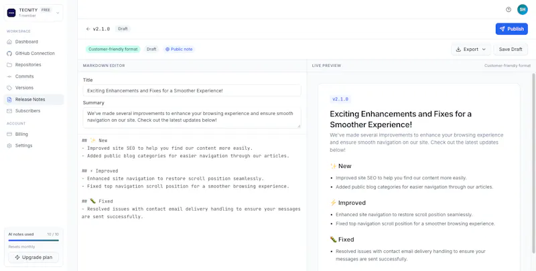Image resolution: width=536 pixels, height=271 pixels.
Task: Click the Export download icon
Action: pyautogui.click(x=458, y=49)
